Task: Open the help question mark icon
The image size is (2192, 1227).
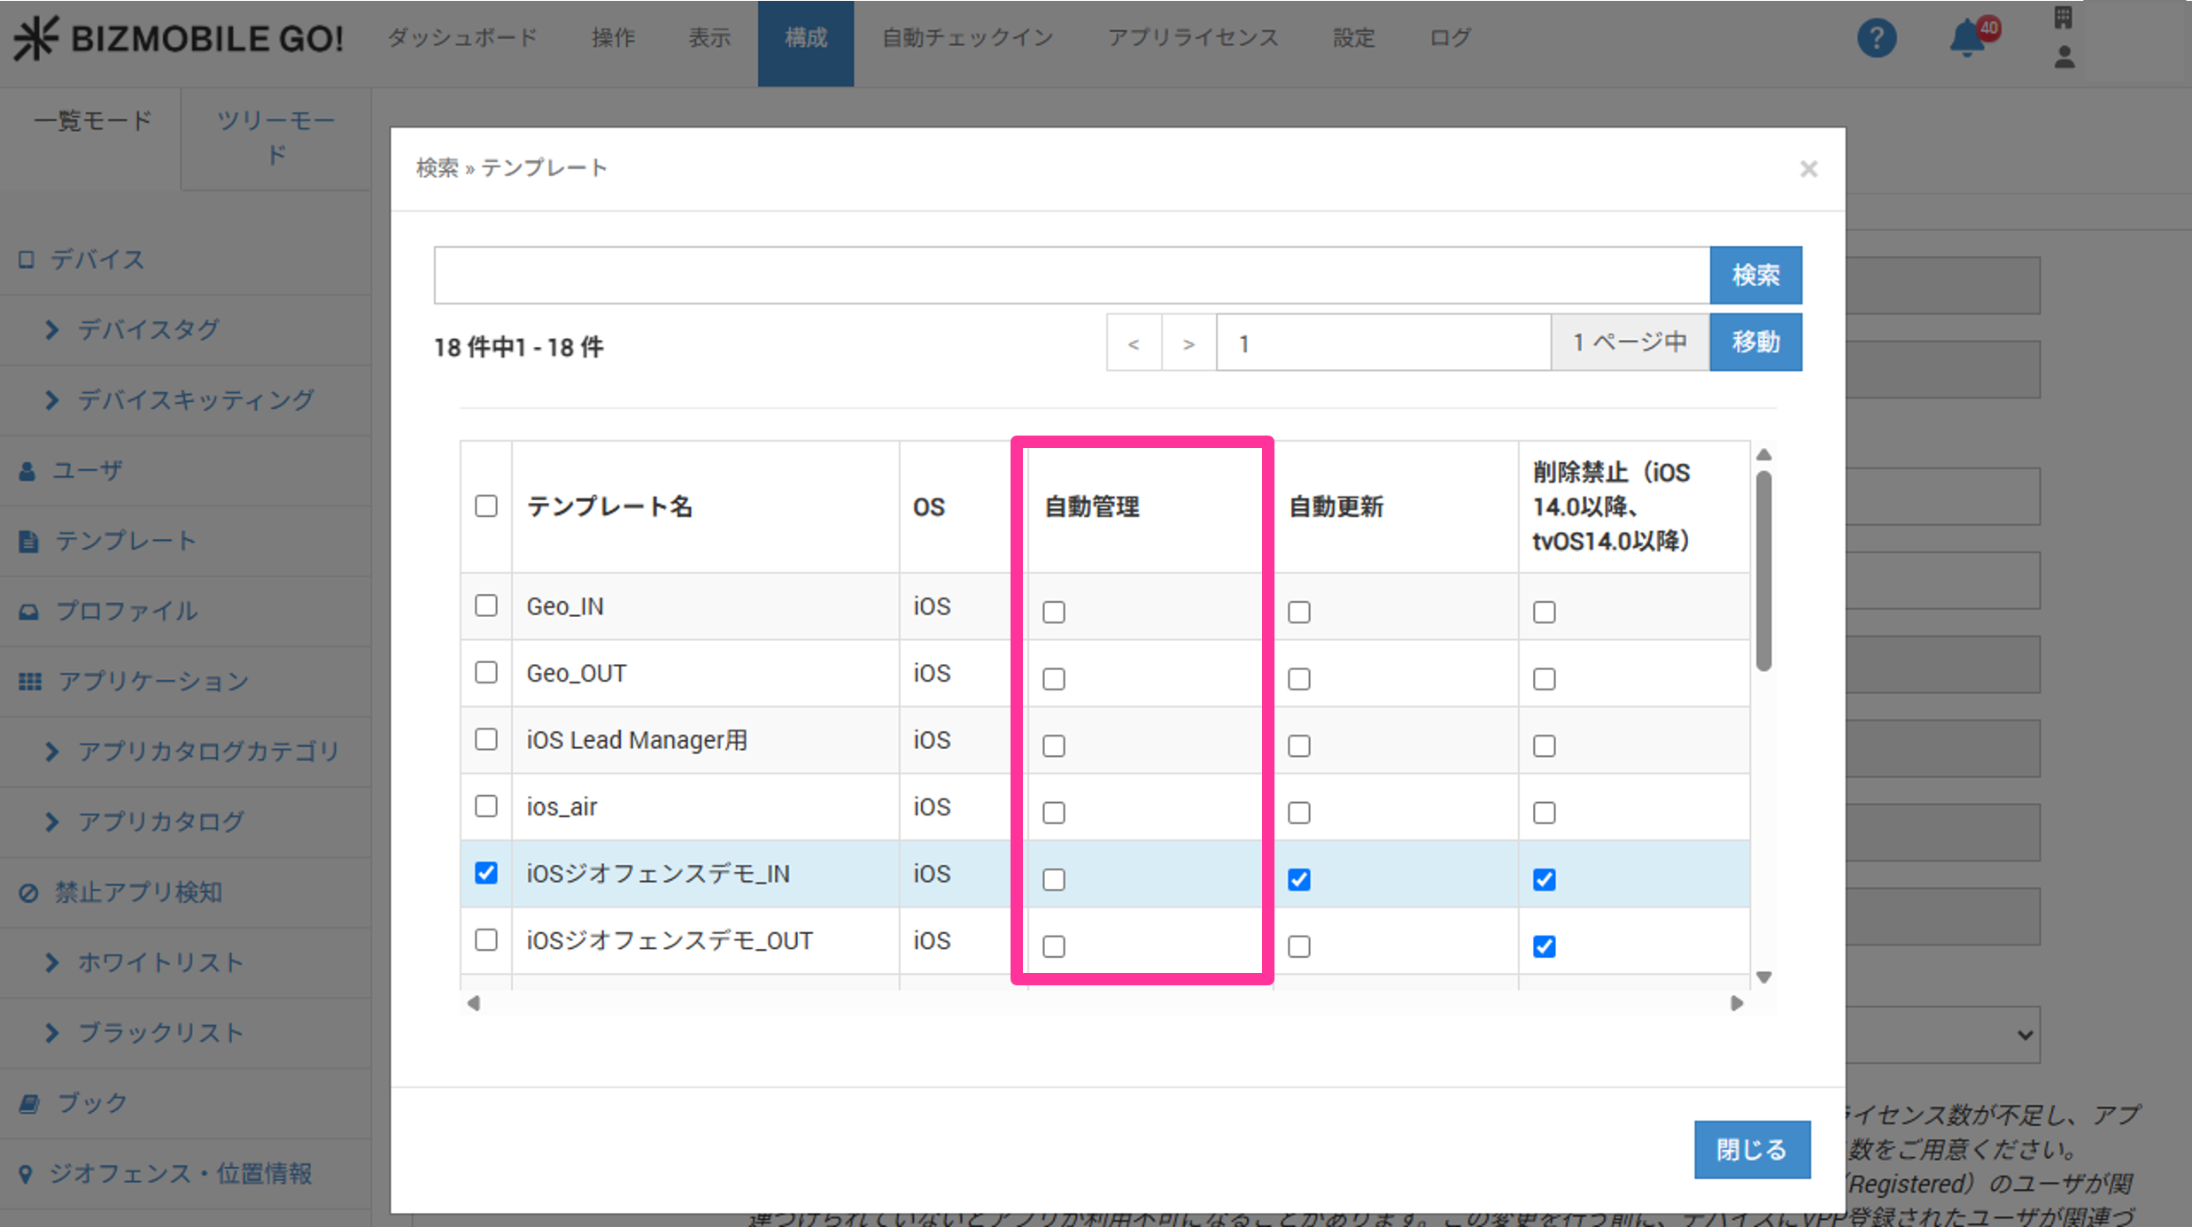Action: click(x=1876, y=39)
